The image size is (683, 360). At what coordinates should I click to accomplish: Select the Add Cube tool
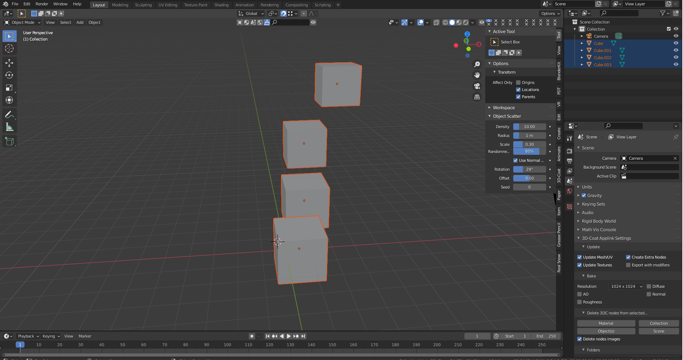(x=9, y=141)
